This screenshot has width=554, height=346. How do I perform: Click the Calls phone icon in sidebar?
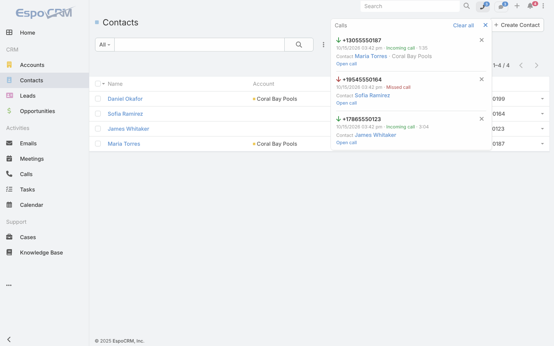click(9, 174)
